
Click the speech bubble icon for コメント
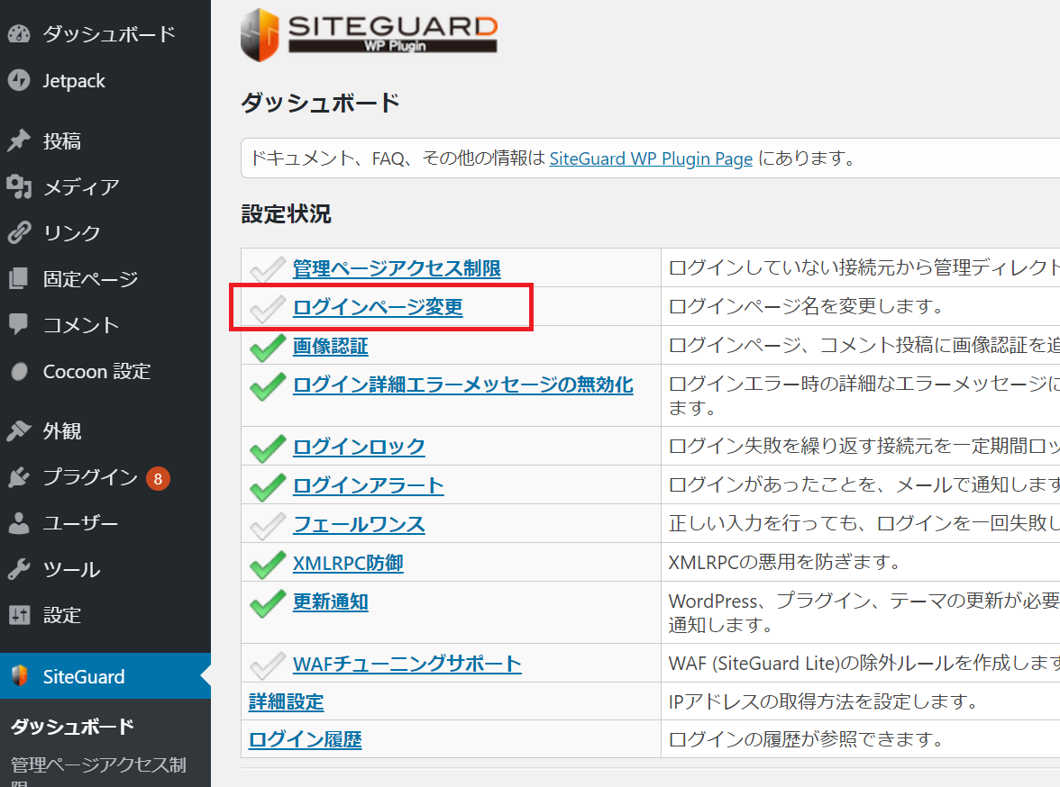[19, 324]
